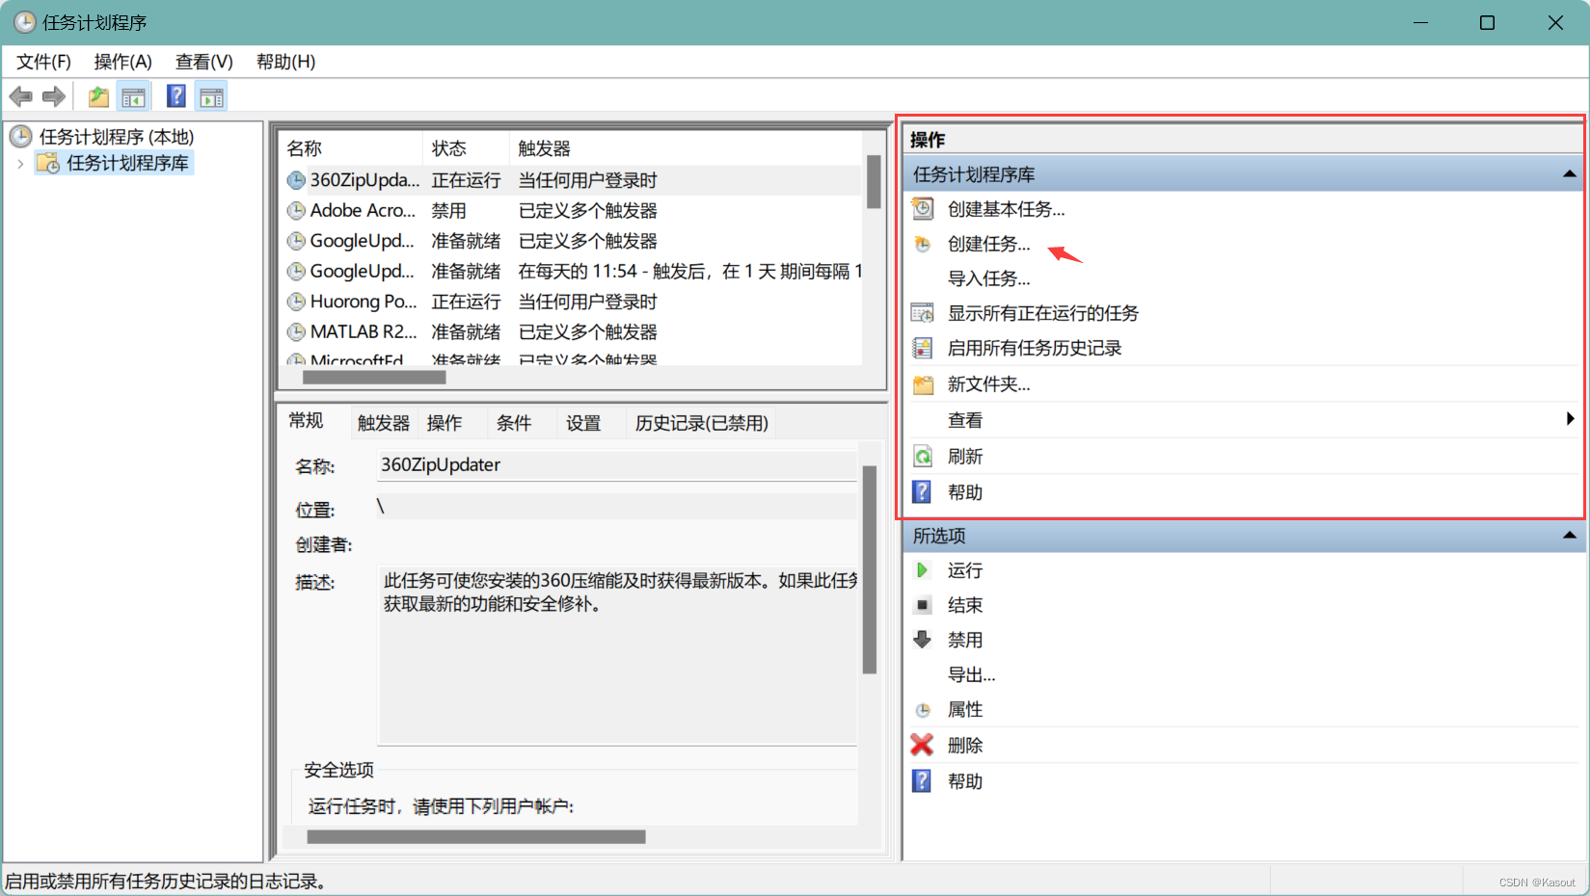Toggle the show/hide action pane toolbar icon
The image size is (1590, 896).
coord(211,96)
